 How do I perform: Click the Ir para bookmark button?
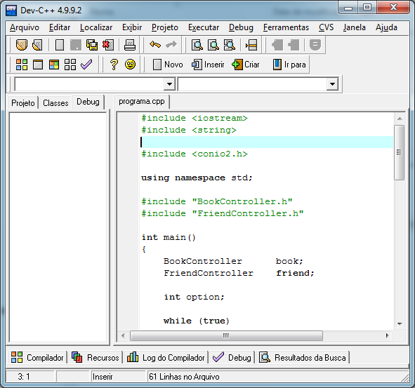coord(289,65)
